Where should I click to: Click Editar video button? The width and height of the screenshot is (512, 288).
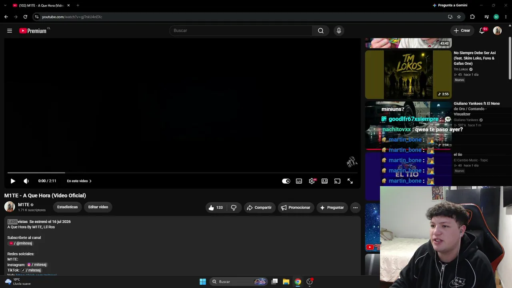coord(98,207)
